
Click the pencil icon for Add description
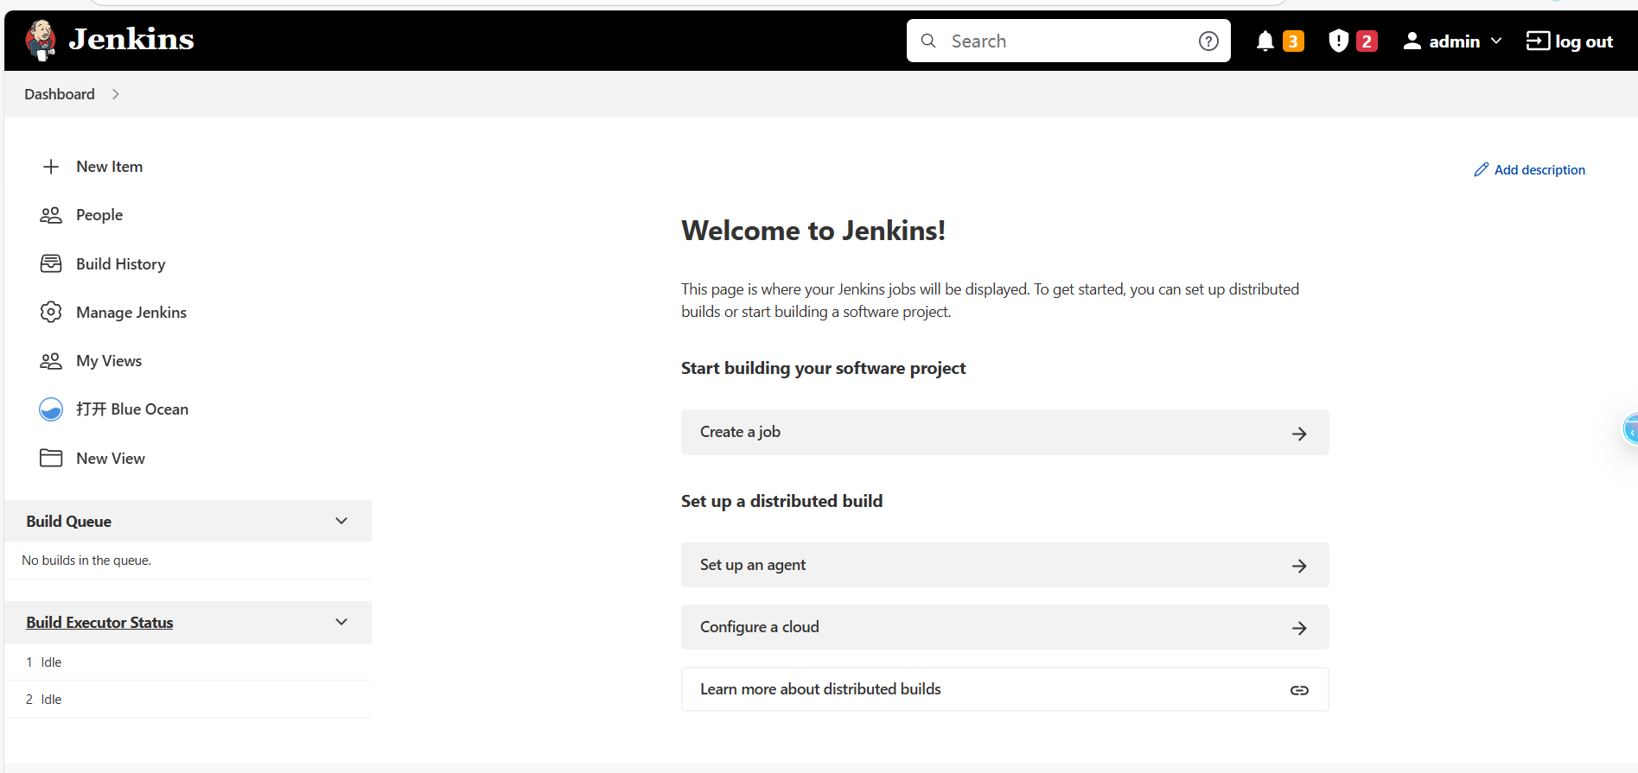point(1482,169)
